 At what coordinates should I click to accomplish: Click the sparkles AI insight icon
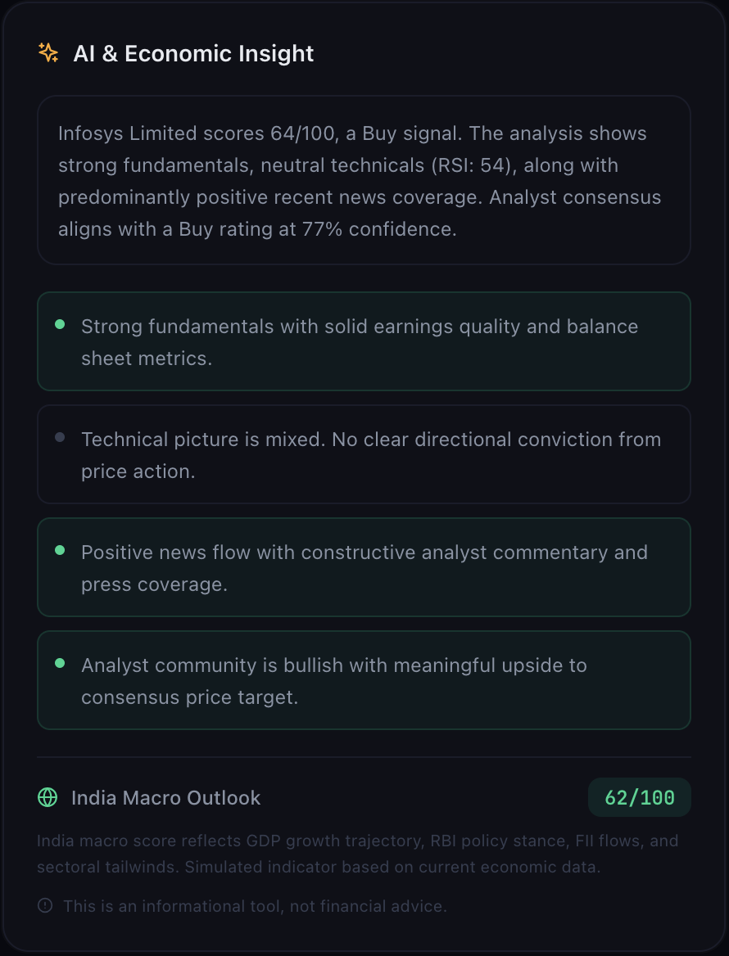(48, 52)
